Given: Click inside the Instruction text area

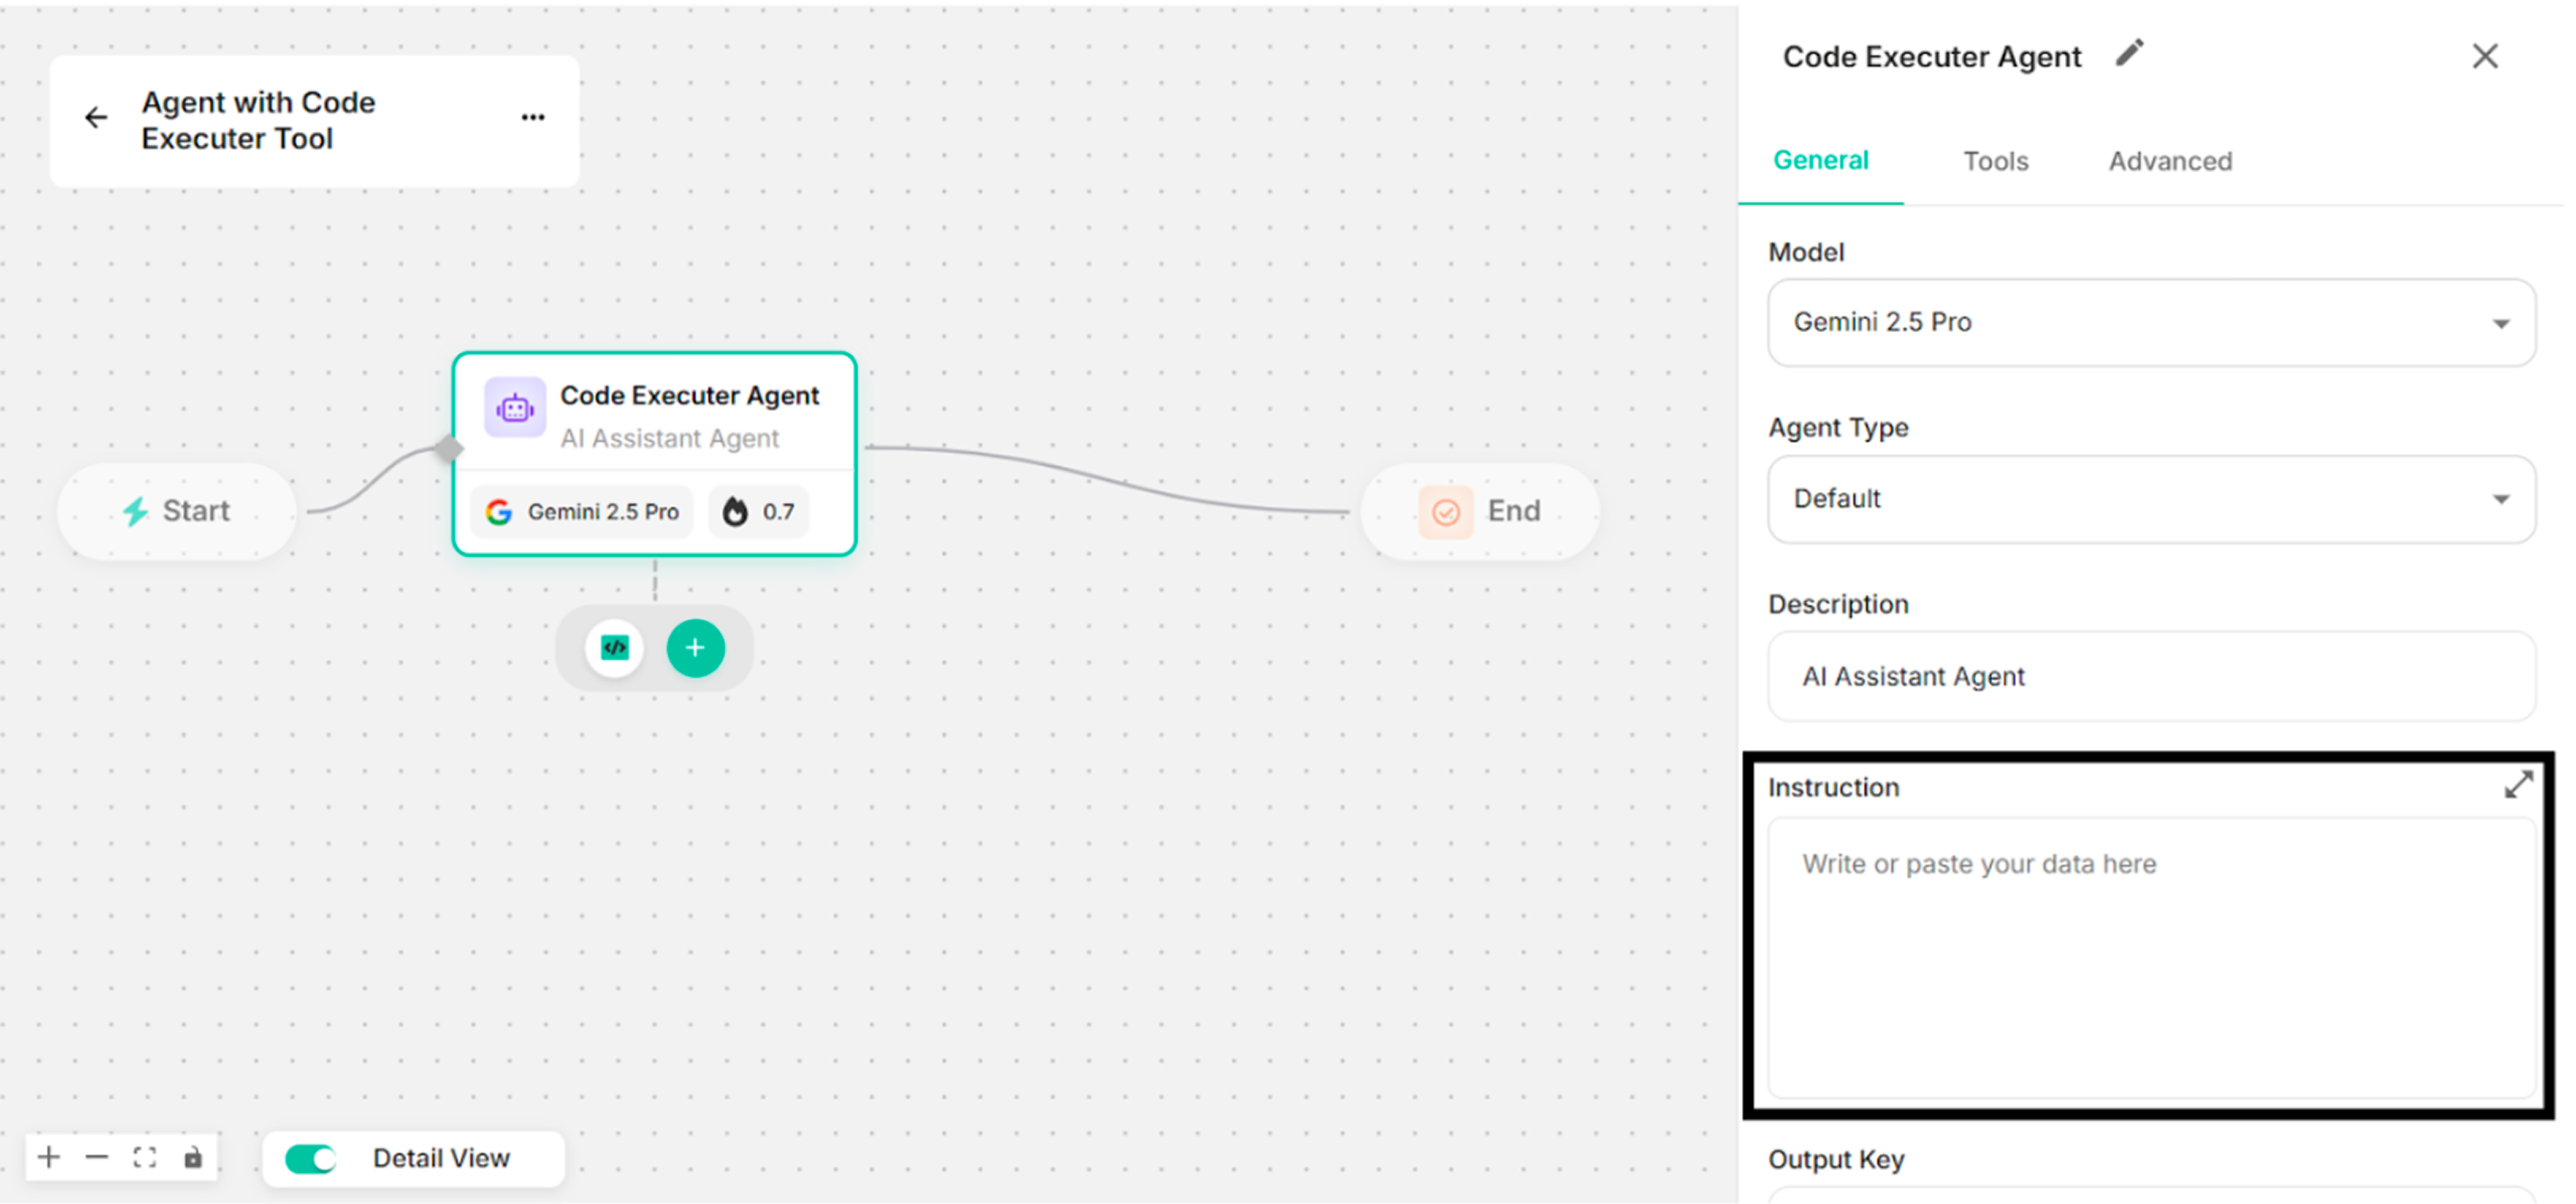Looking at the screenshot, I should coord(2151,958).
